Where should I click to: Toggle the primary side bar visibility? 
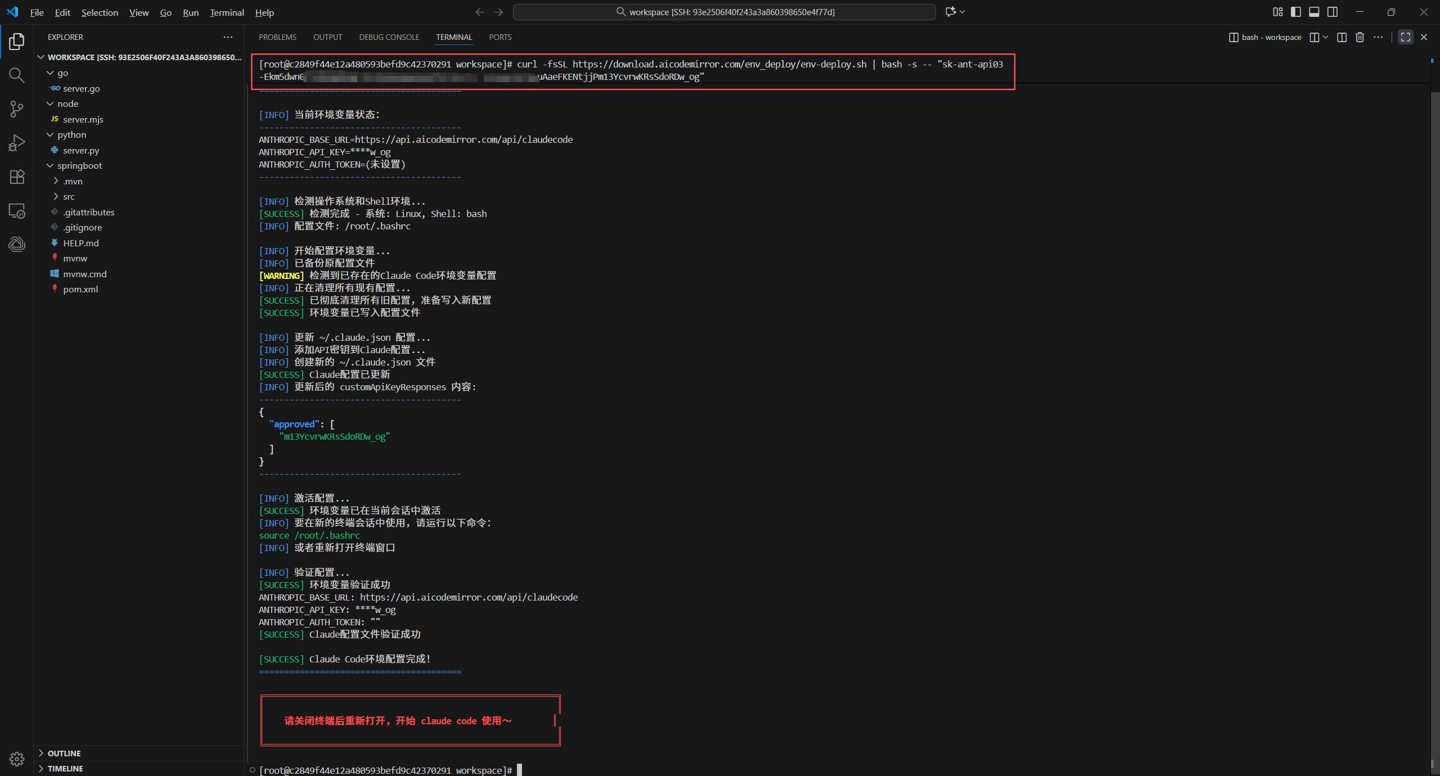1295,12
